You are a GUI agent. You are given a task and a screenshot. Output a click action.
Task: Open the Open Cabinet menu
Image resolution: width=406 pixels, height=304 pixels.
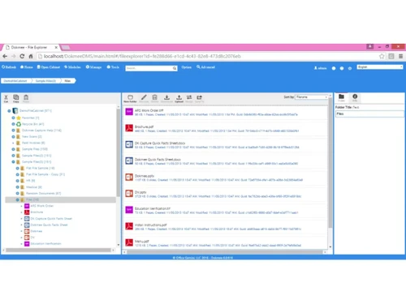pyautogui.click(x=49, y=67)
